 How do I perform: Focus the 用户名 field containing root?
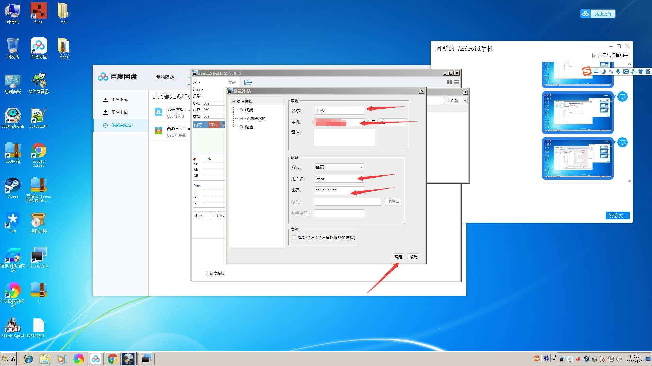pos(339,179)
